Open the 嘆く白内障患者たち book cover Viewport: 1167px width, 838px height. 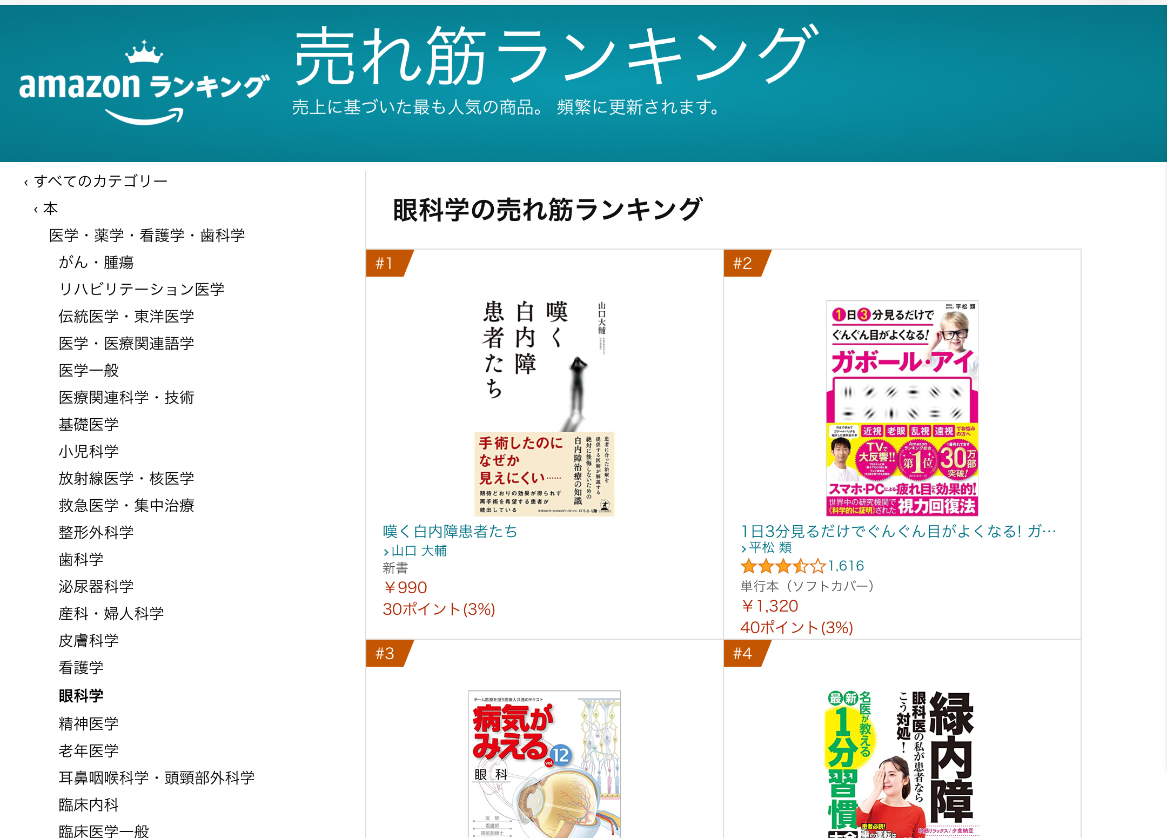click(545, 408)
